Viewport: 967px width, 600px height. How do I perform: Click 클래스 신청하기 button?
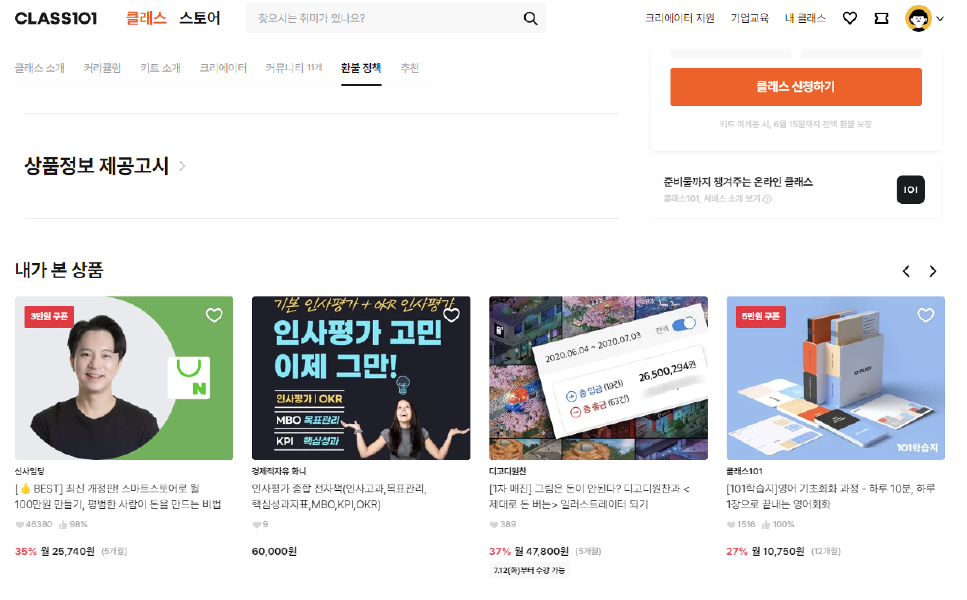[795, 87]
